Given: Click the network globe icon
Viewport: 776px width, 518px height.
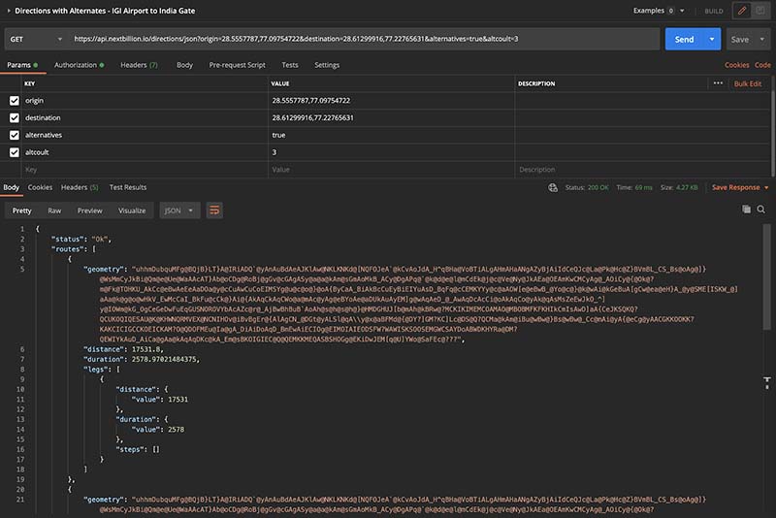Looking at the screenshot, I should tap(553, 187).
